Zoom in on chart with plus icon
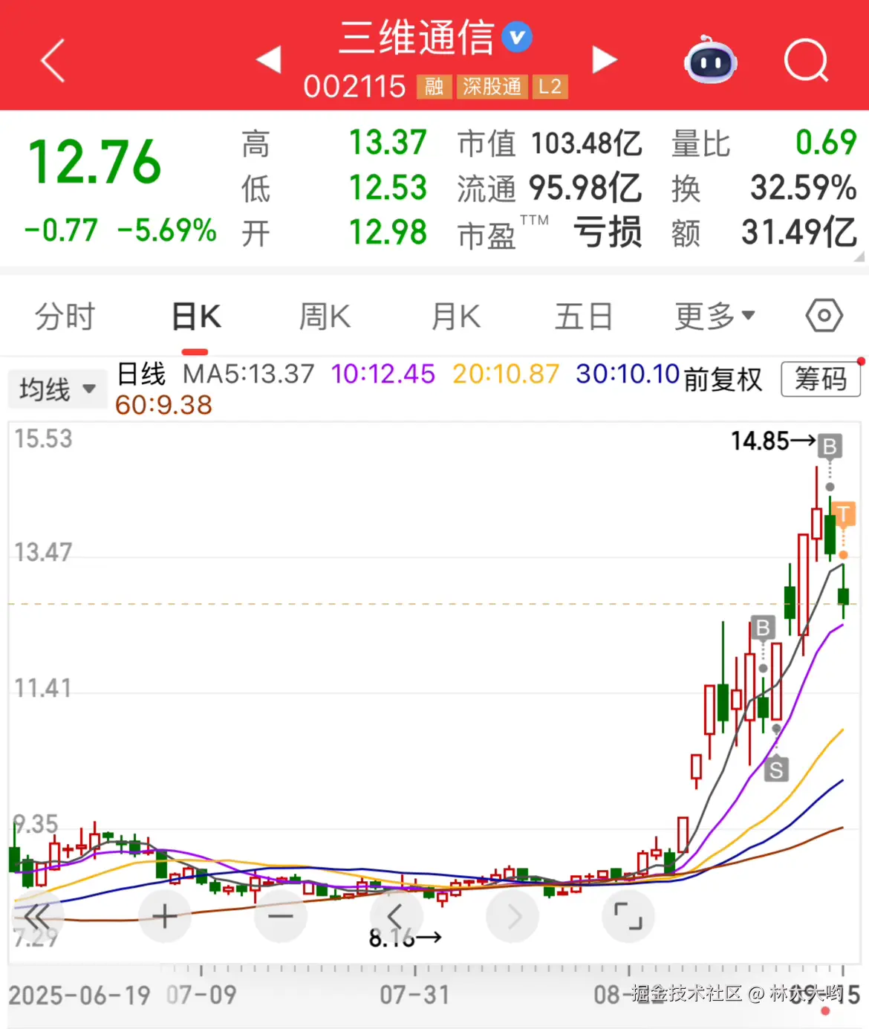The width and height of the screenshot is (869, 1029). click(164, 916)
